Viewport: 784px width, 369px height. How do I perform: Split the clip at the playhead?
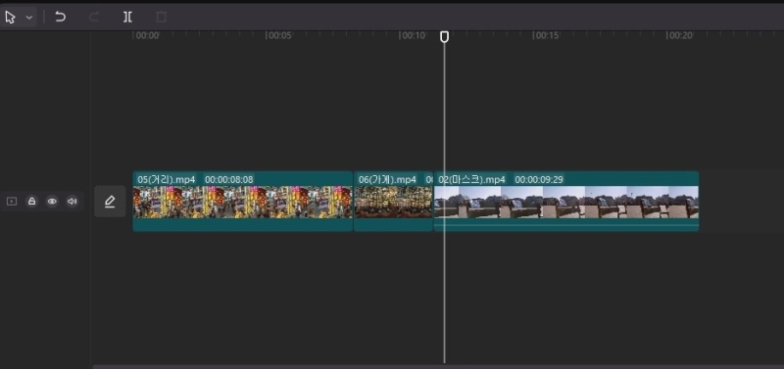pyautogui.click(x=127, y=17)
